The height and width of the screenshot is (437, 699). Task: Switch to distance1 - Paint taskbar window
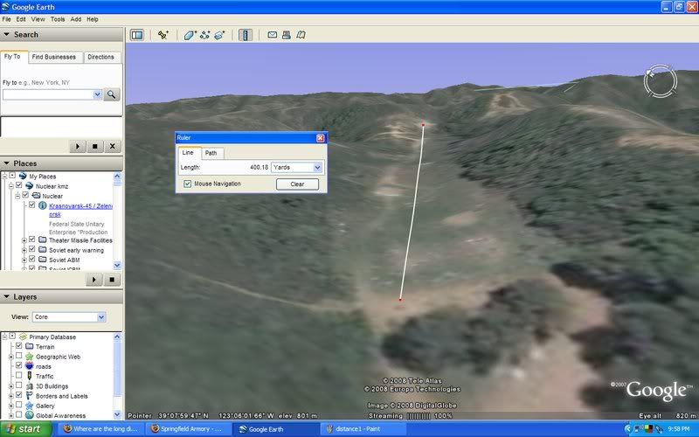click(x=363, y=429)
